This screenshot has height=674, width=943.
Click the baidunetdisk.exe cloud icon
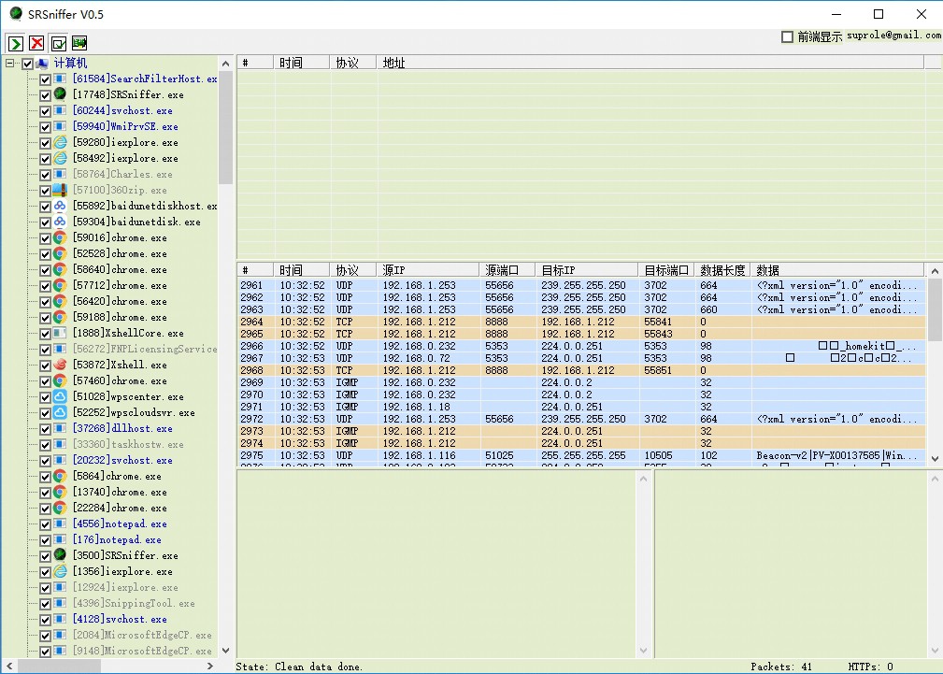tap(60, 222)
